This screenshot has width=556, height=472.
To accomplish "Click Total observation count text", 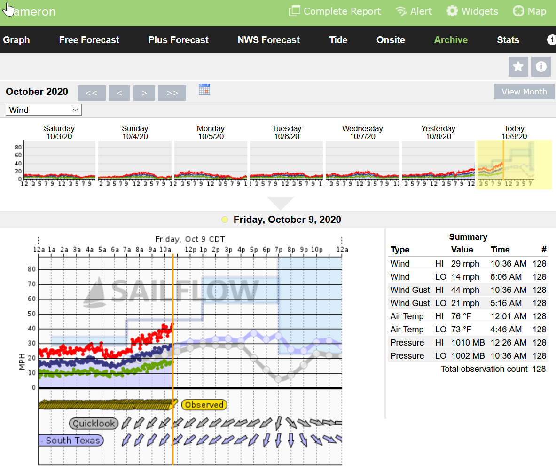I will tap(484, 369).
